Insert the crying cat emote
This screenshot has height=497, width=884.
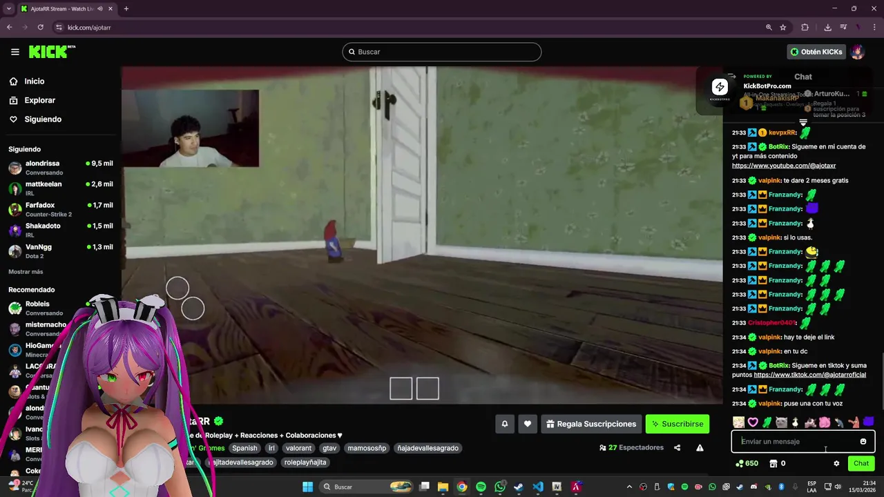(781, 422)
